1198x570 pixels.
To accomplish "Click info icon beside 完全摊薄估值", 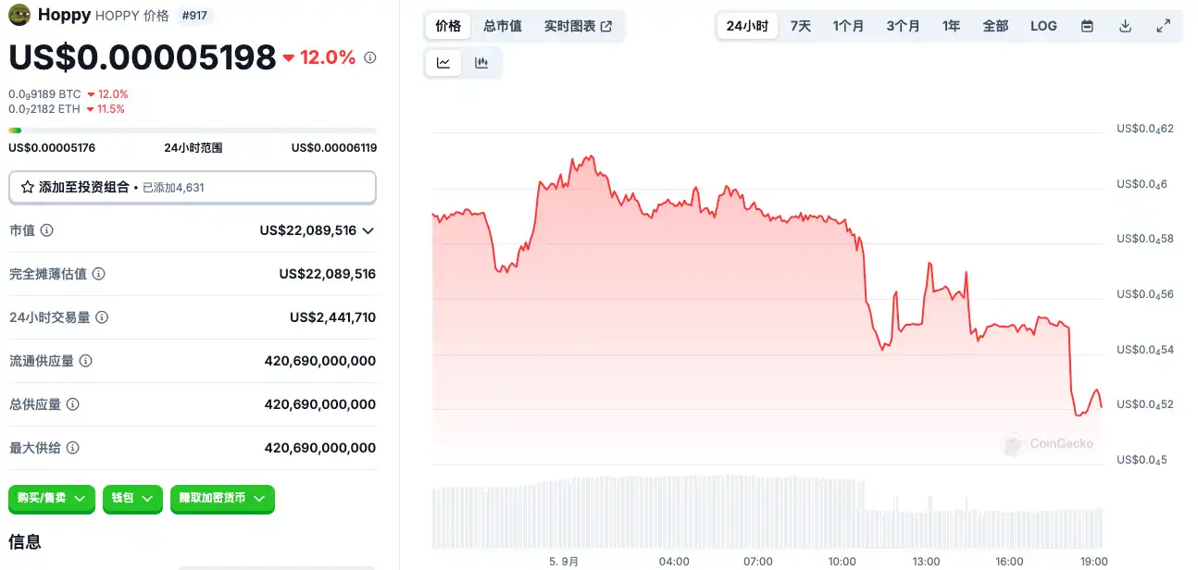I will click(x=99, y=274).
